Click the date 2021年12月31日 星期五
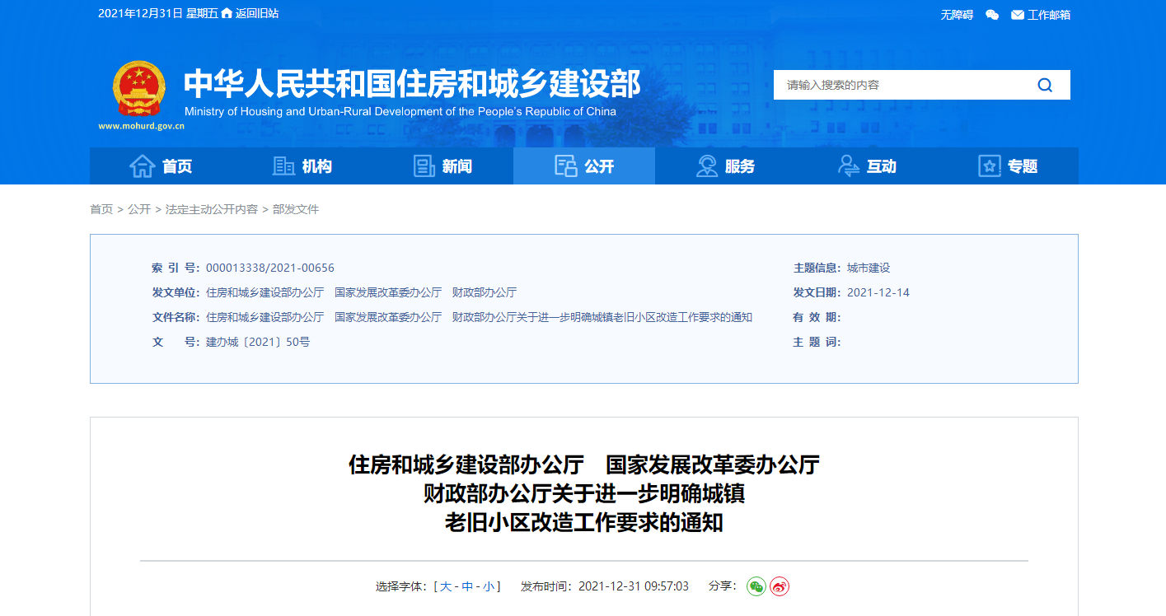The width and height of the screenshot is (1166, 616). (x=158, y=13)
